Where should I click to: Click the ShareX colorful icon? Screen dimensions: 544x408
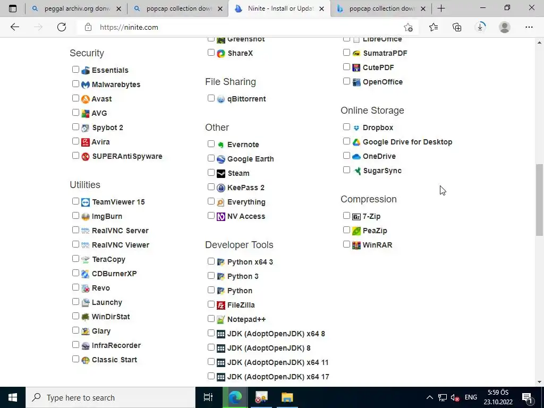(x=221, y=54)
